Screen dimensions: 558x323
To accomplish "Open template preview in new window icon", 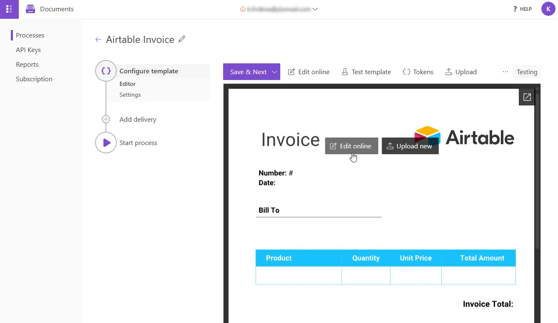I will (x=527, y=97).
